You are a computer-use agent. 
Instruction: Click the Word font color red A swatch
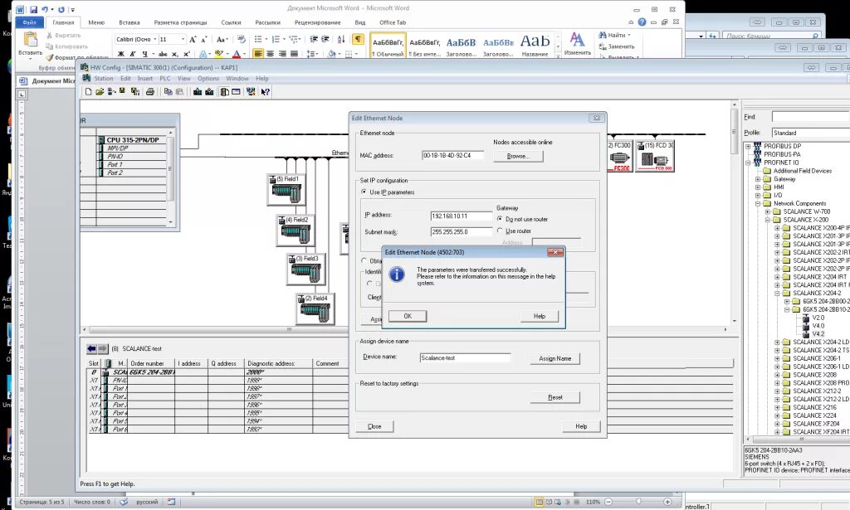[236, 54]
